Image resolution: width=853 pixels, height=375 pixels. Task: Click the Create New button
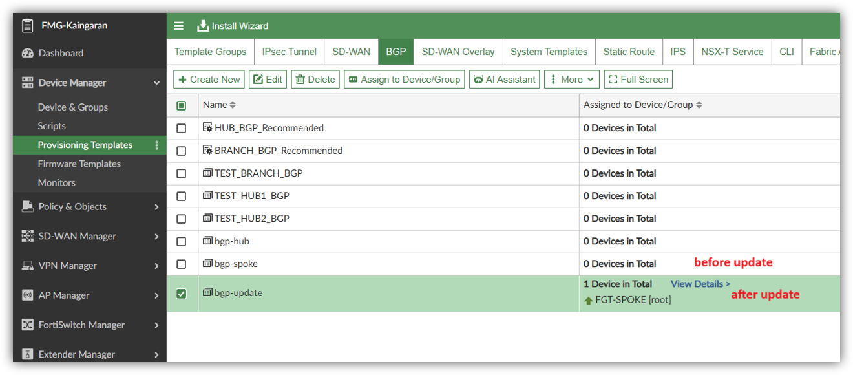(209, 80)
